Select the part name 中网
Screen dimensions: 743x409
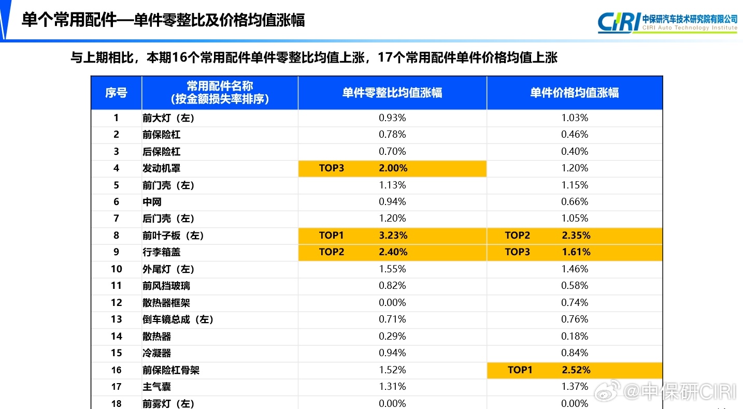click(x=152, y=202)
